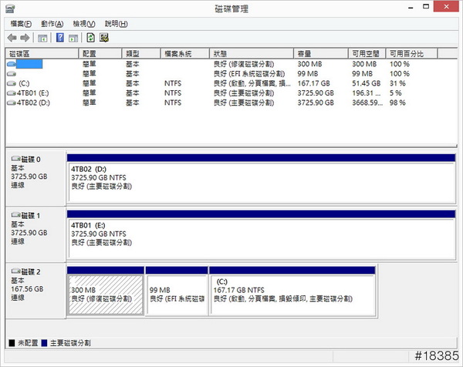Click the green Refresh toolbar icon

pos(90,37)
